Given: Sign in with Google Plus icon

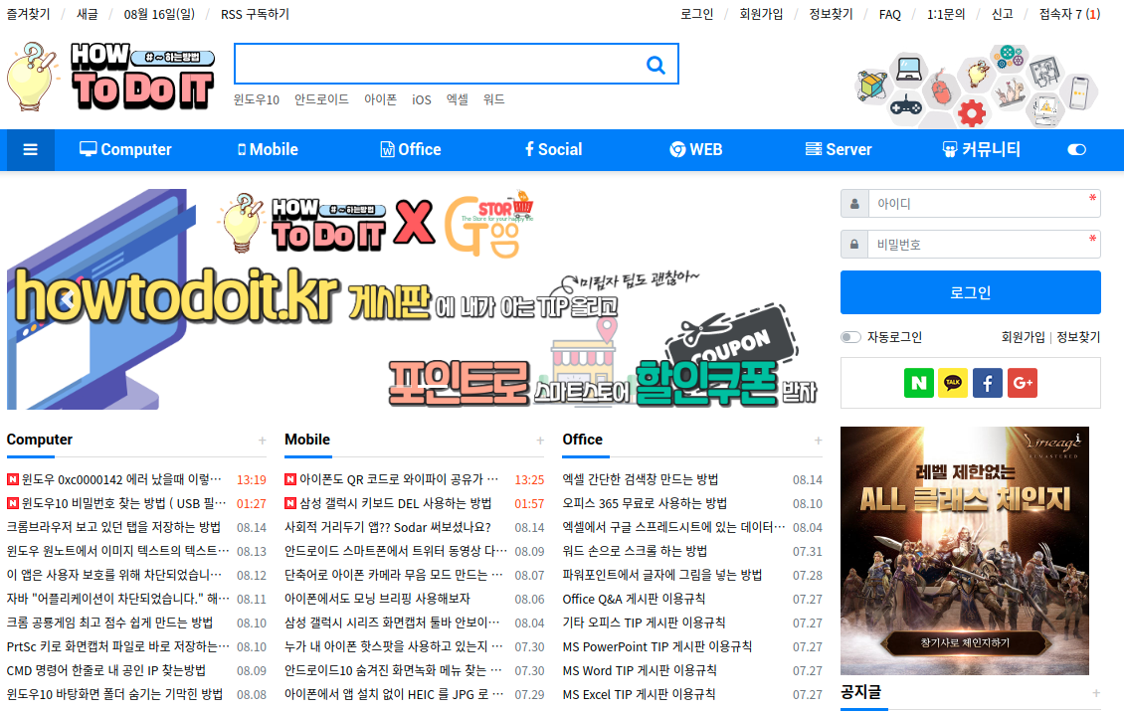Looking at the screenshot, I should point(1023,383).
